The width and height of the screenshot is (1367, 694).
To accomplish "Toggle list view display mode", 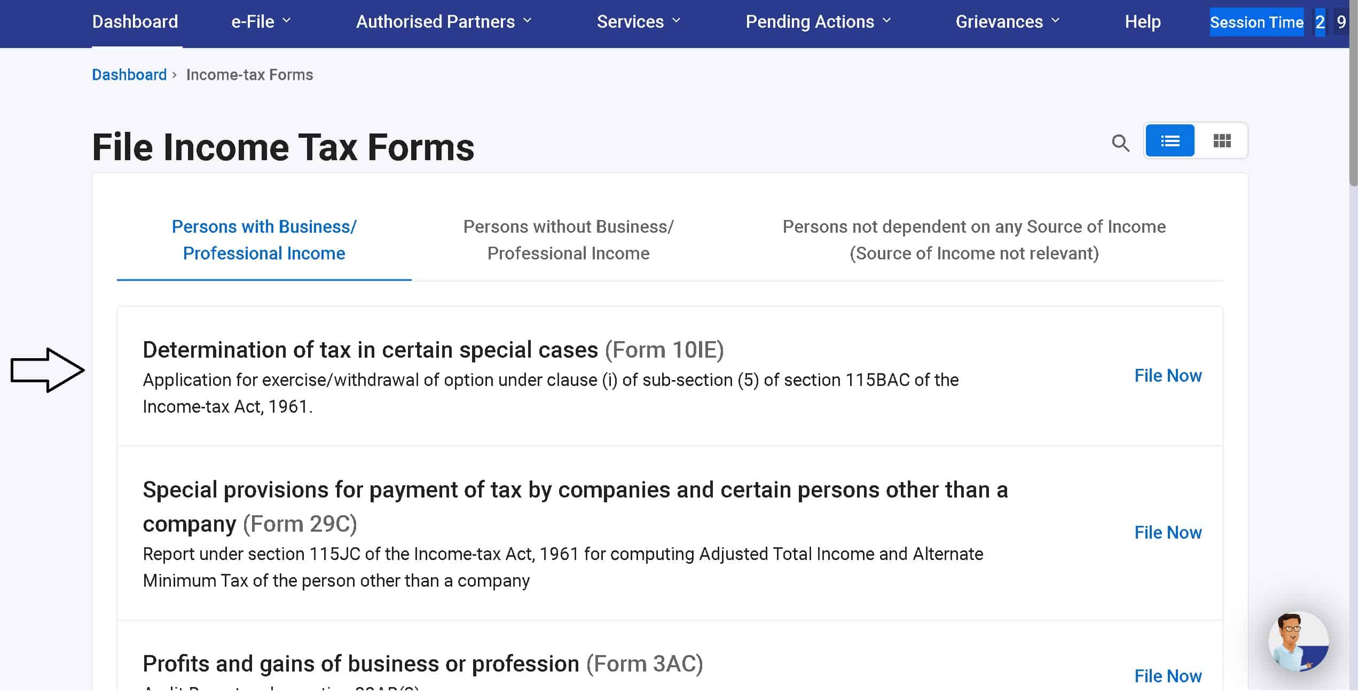I will pos(1170,141).
